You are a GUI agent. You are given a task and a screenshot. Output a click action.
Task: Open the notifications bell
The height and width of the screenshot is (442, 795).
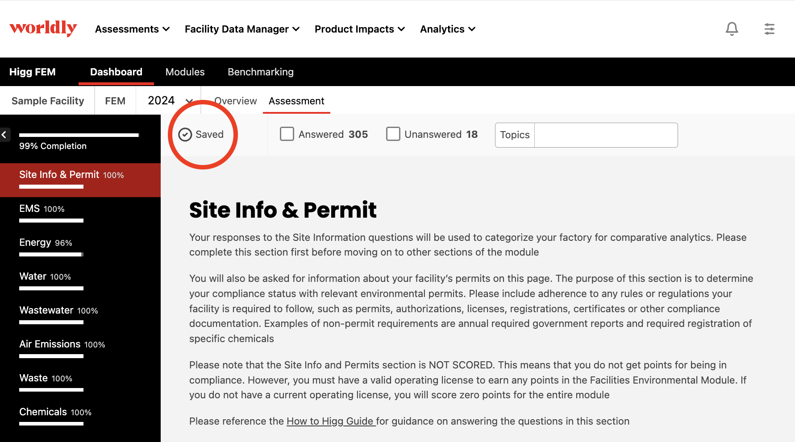(732, 29)
